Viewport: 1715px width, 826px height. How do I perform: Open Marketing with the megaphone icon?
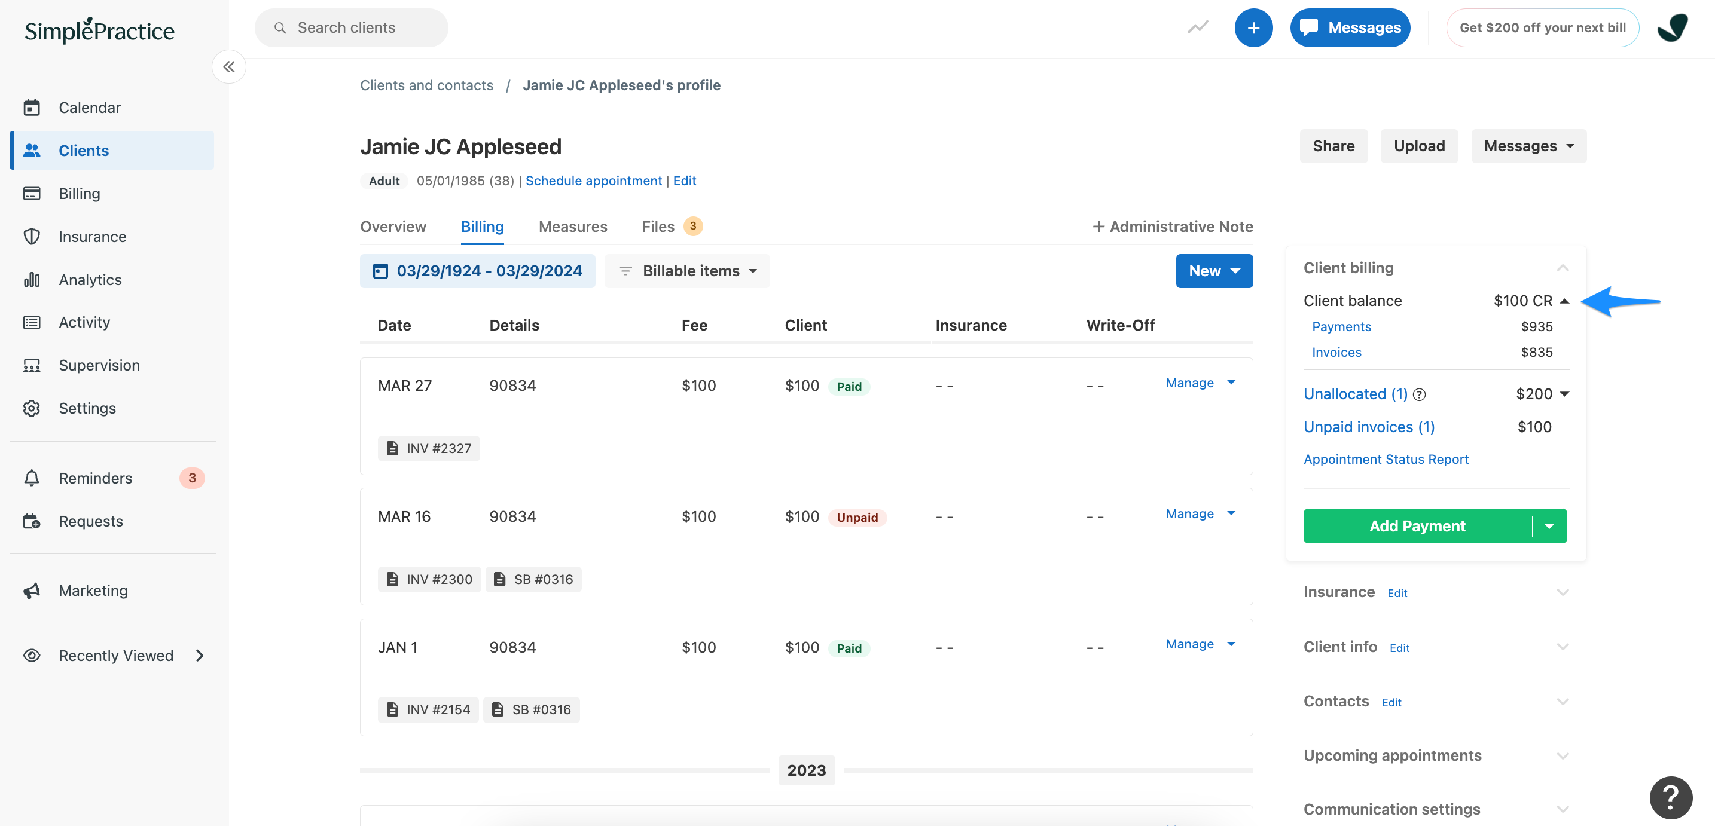click(93, 590)
